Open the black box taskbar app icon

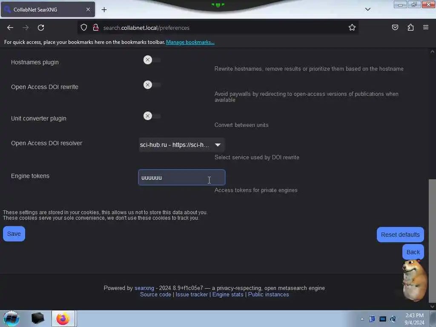pos(37,318)
